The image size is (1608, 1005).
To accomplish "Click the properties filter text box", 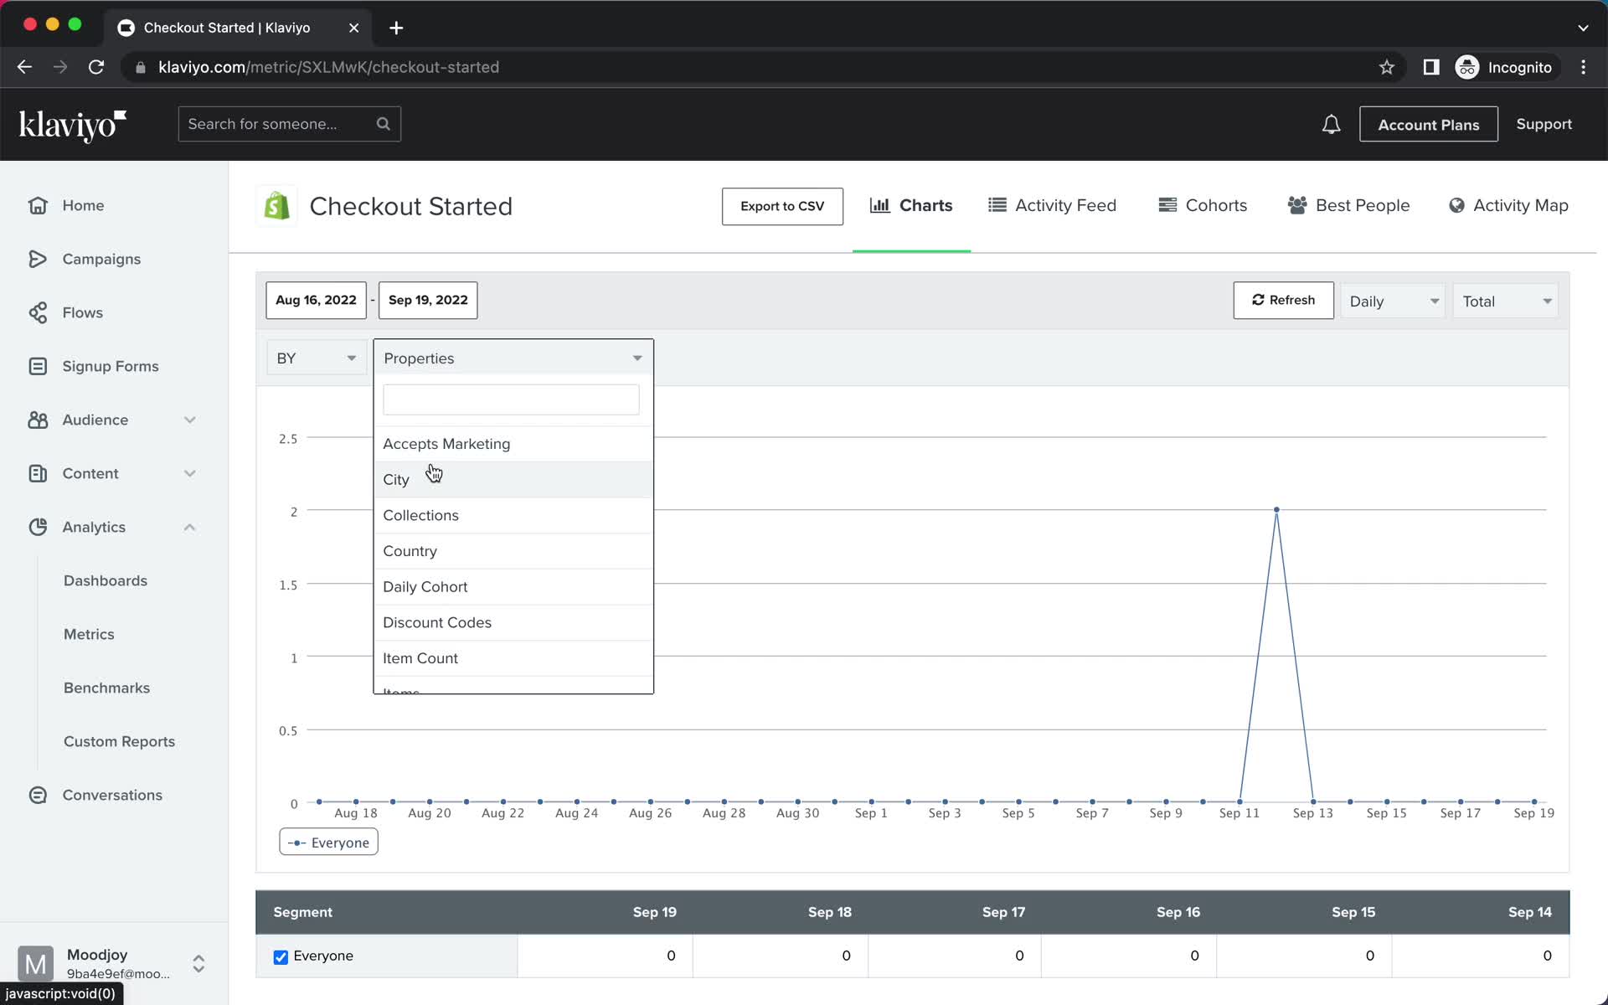I will click(511, 399).
